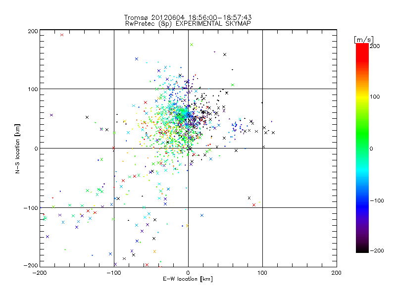
Task: Click the -100 label on the colorbar
Action: coord(377,201)
